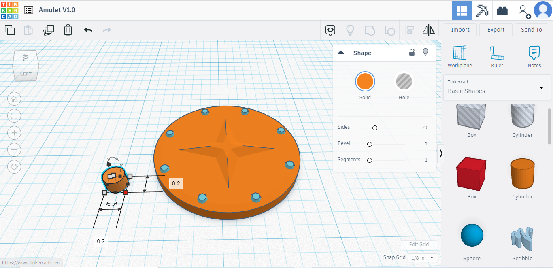Click the Duplicate and repeat icon
The width and height of the screenshot is (553, 268).
(x=49, y=30)
